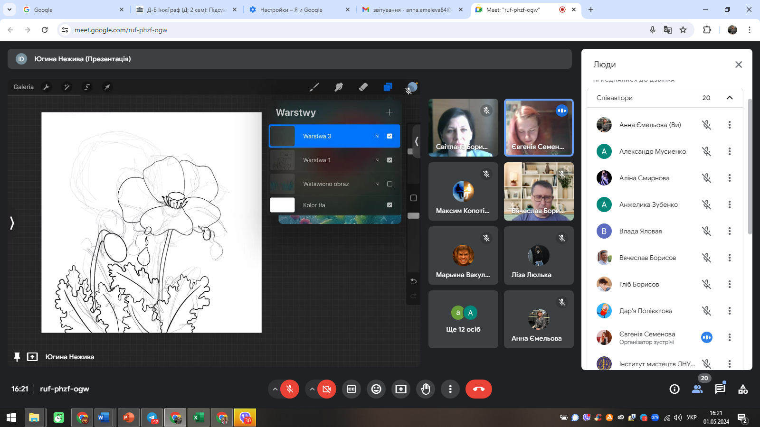The height and width of the screenshot is (427, 760).
Task: Enable visibility checkbox of Wstawiono obraz layer
Action: (x=389, y=184)
